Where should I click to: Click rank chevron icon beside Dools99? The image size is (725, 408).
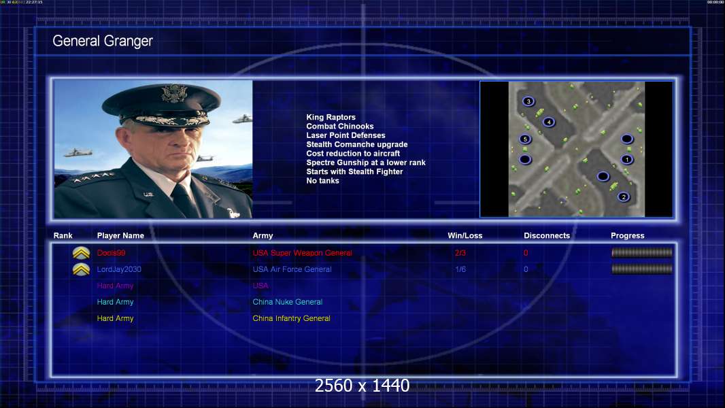coord(82,253)
